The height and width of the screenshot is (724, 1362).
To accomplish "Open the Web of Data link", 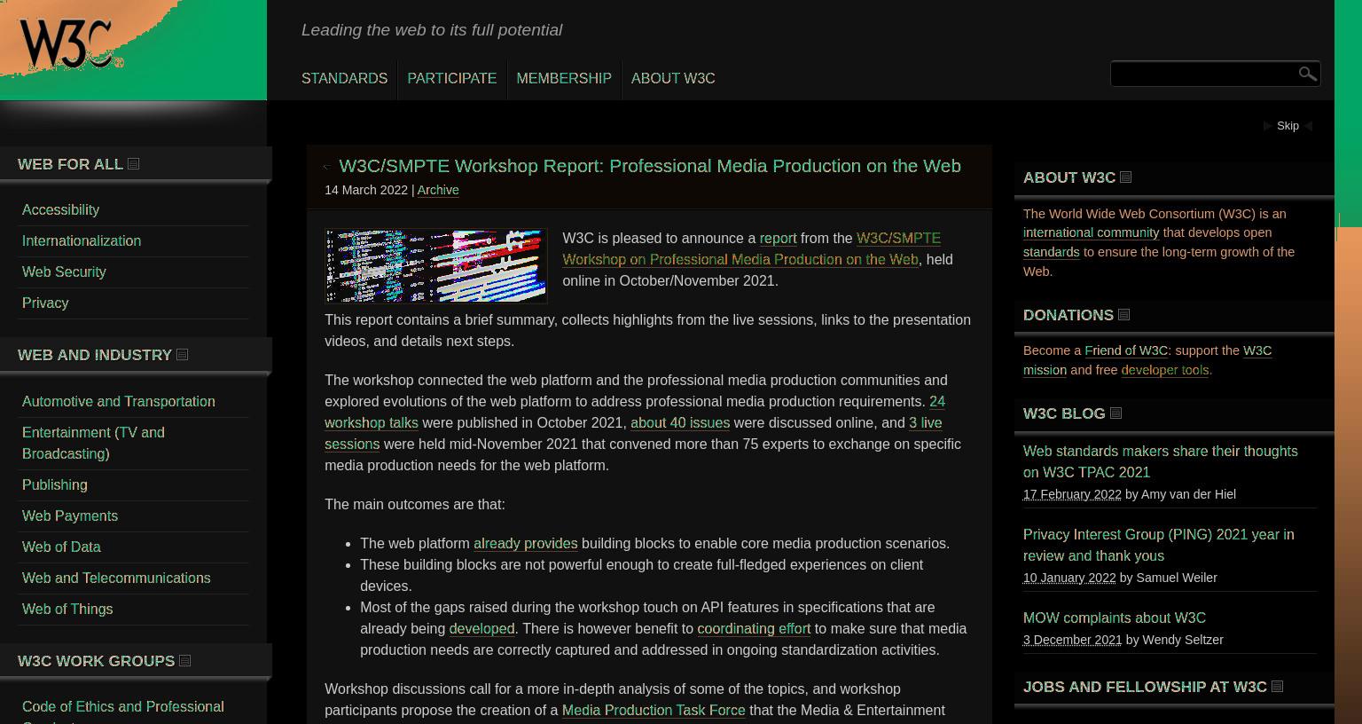I will 61,547.
